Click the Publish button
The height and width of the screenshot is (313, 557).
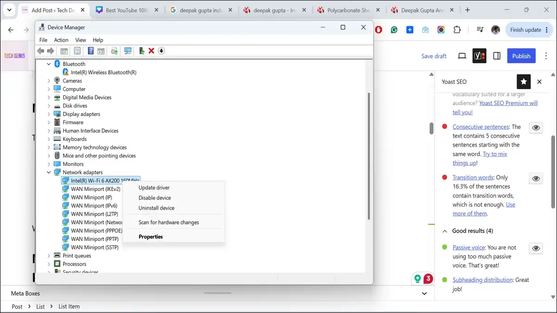(x=521, y=56)
